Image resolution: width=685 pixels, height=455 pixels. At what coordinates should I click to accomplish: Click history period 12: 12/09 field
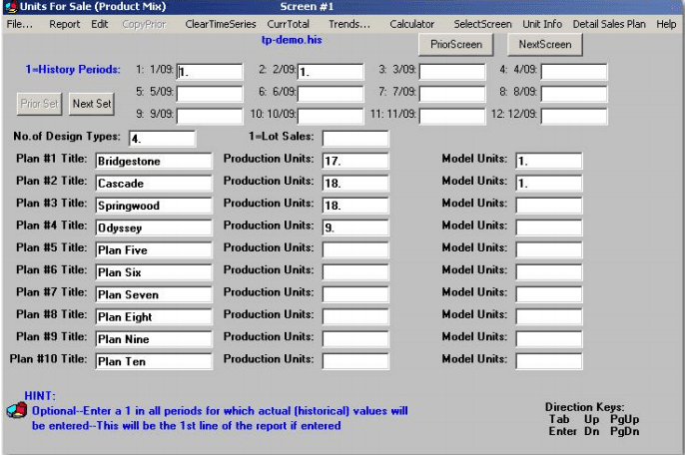574,116
